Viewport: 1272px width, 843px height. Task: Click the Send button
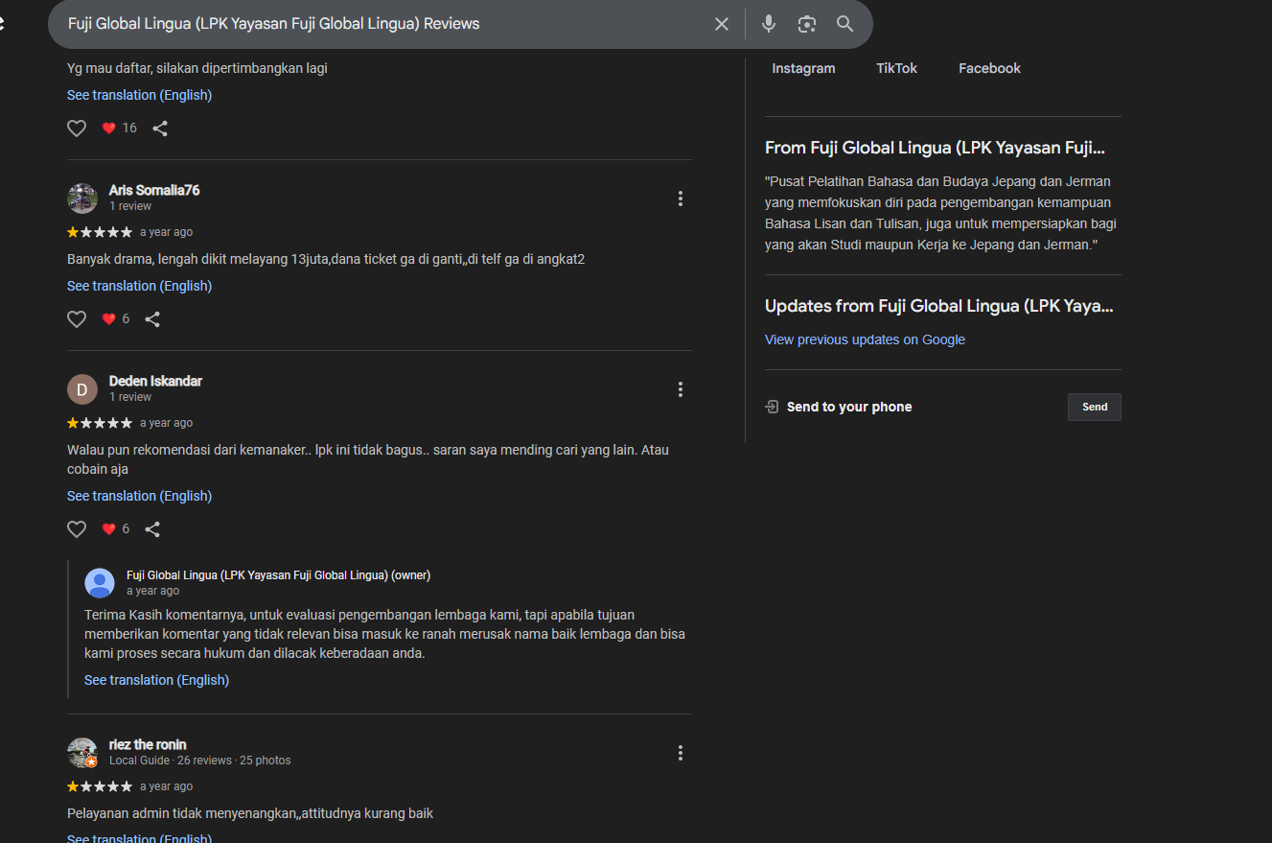tap(1095, 407)
